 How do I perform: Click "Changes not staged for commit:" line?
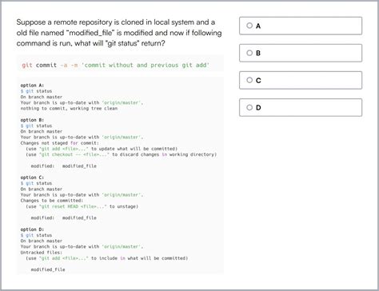click(60, 143)
